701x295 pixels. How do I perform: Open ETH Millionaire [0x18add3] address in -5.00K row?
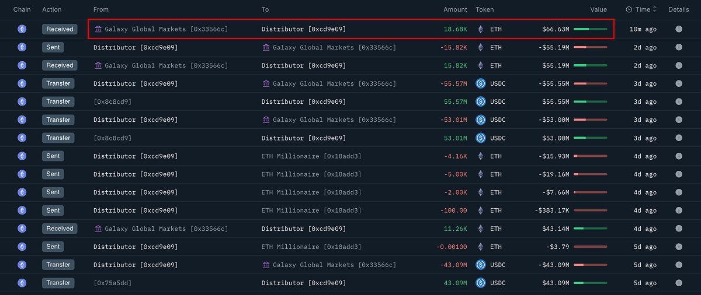(x=311, y=174)
